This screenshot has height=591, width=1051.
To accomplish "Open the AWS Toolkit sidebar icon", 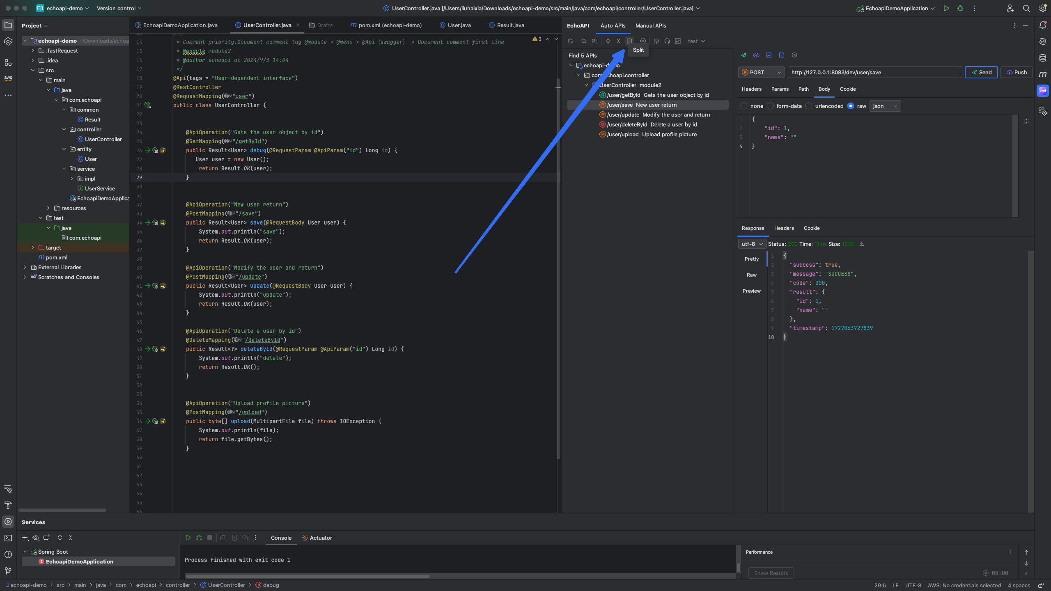I will pos(8,78).
